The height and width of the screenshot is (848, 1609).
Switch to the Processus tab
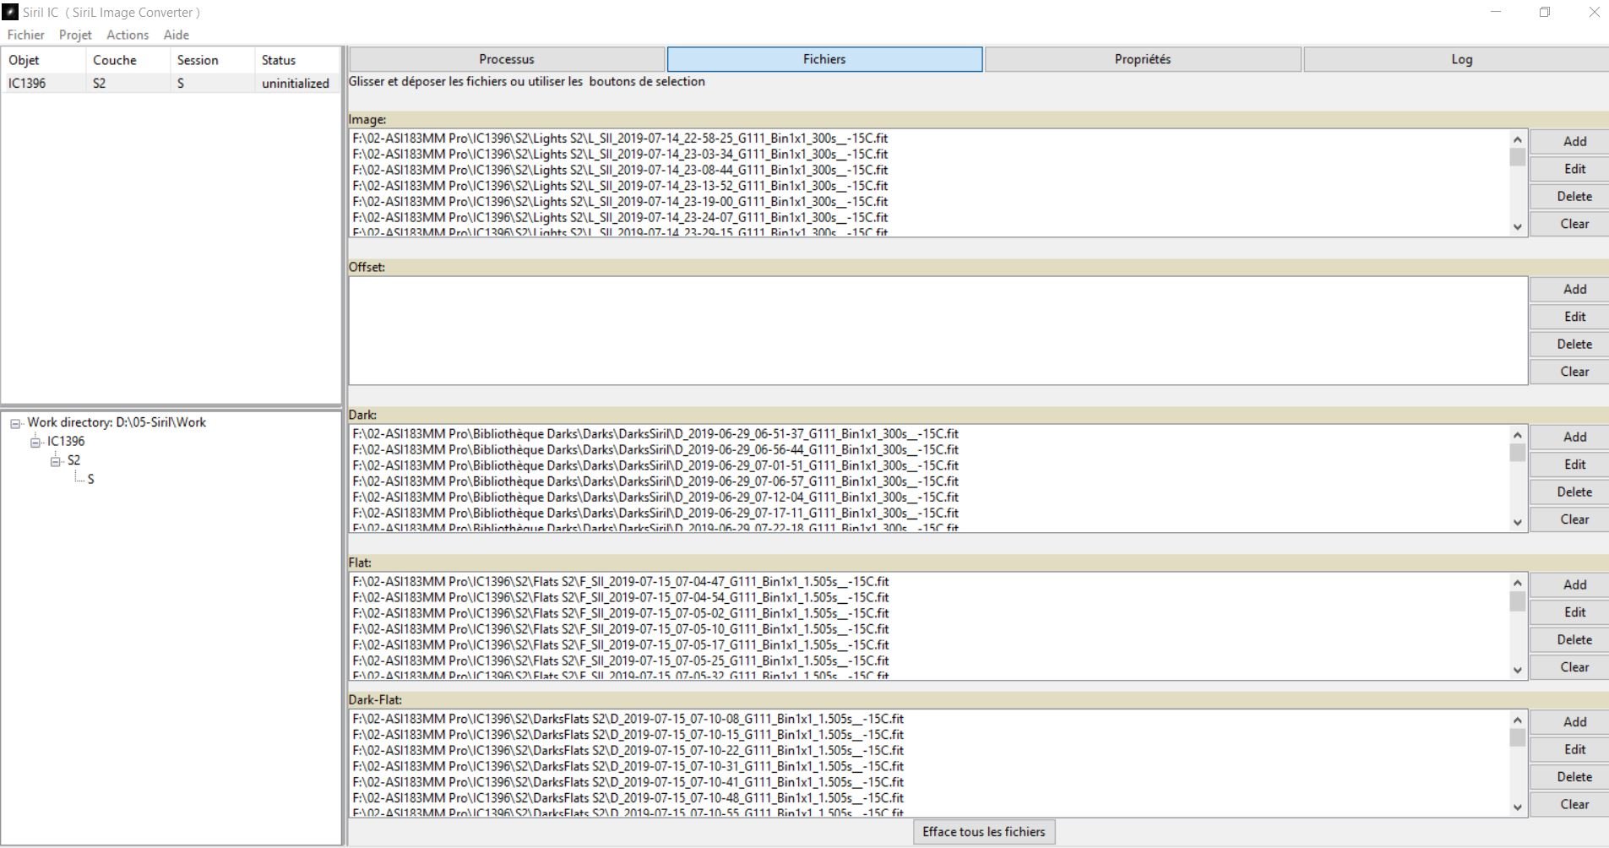(507, 59)
